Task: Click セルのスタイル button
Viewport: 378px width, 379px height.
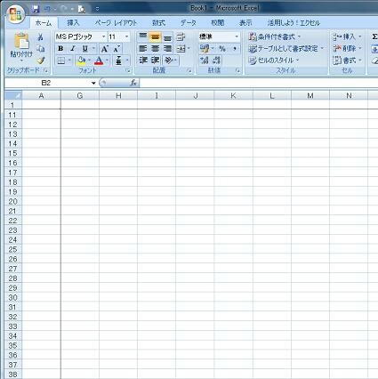Action: click(273, 60)
